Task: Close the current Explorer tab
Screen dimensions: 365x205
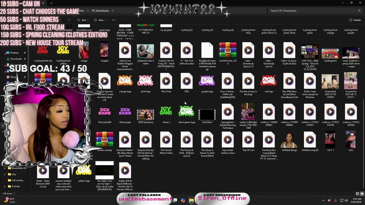Action: [43, 3]
